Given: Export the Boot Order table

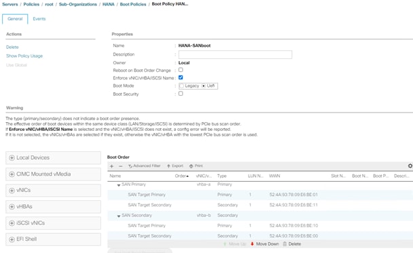Looking at the screenshot, I should (x=175, y=166).
